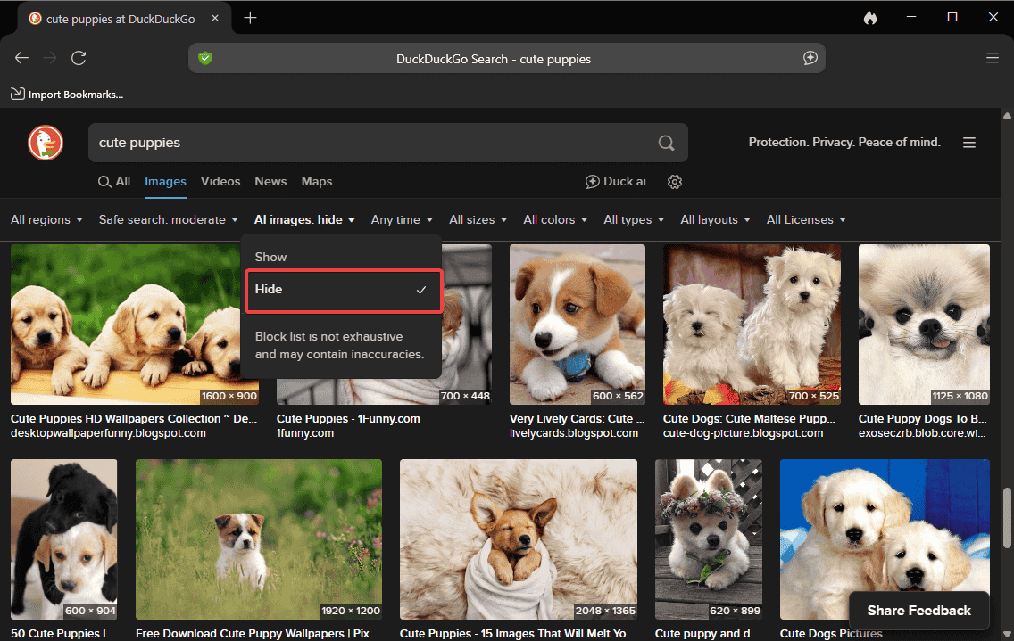Open the browser hamburger menu
The height and width of the screenshot is (641, 1014).
tap(992, 58)
